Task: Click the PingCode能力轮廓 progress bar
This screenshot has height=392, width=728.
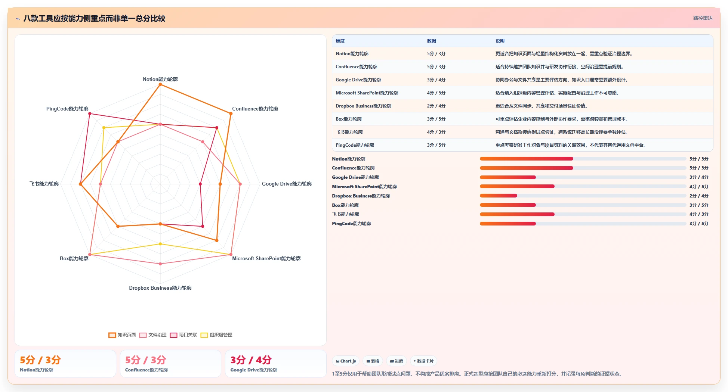Action: 583,224
